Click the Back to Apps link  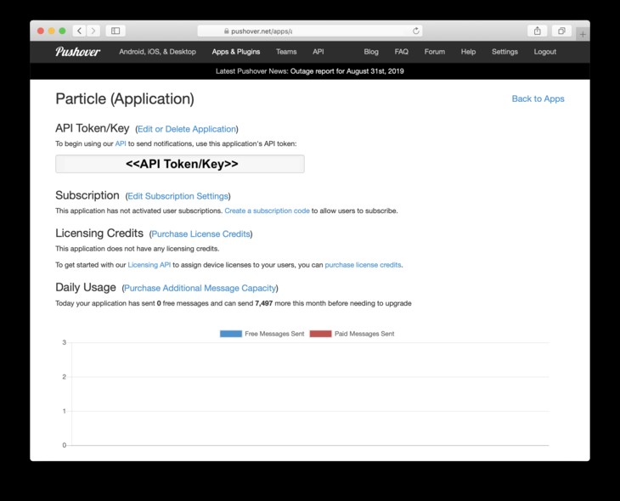538,99
